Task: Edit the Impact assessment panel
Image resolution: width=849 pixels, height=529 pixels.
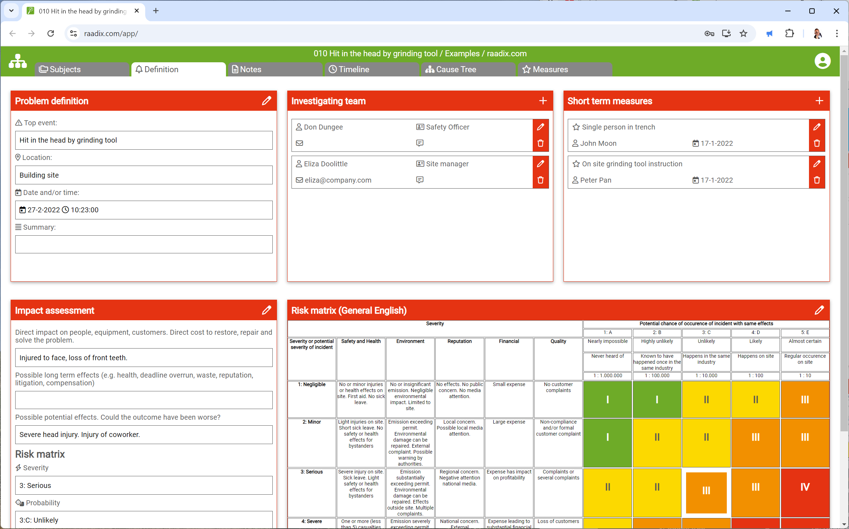Action: coord(266,310)
